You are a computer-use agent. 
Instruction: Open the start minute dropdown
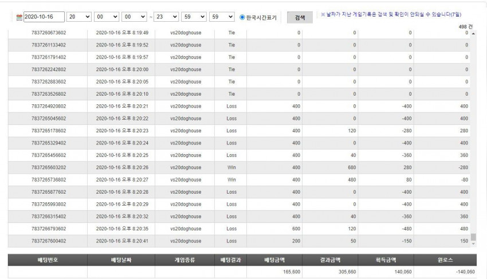107,17
